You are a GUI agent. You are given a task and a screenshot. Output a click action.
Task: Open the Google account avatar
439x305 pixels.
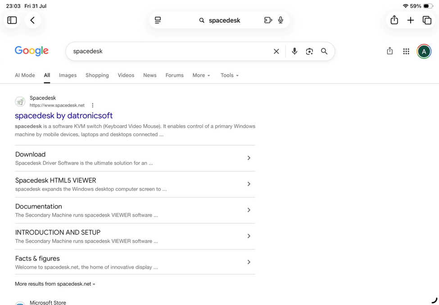tap(424, 51)
